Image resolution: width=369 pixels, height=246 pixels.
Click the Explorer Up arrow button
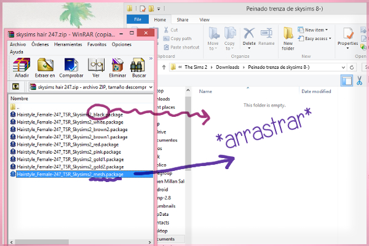[164, 67]
